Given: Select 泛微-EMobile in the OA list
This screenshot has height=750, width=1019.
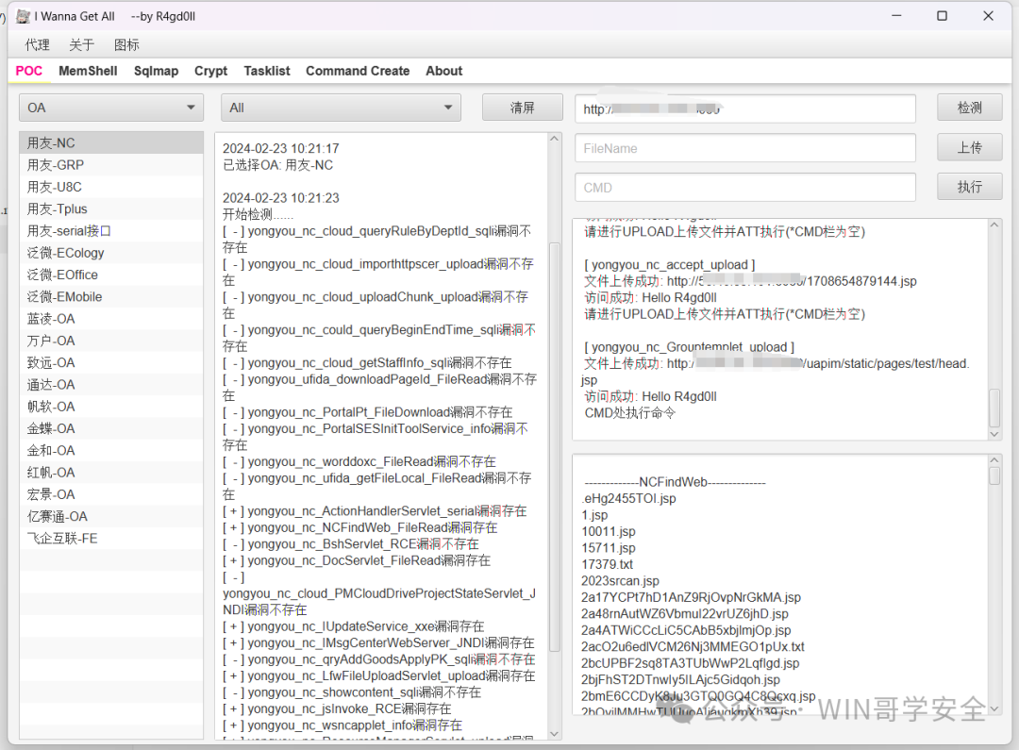Looking at the screenshot, I should [x=111, y=297].
